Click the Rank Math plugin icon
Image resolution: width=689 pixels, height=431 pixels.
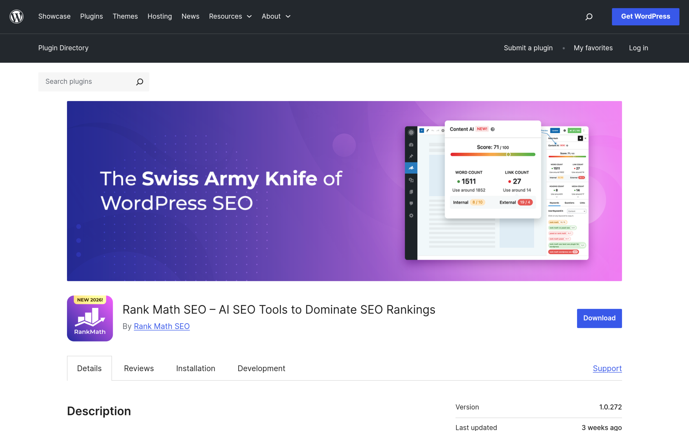[x=90, y=318]
